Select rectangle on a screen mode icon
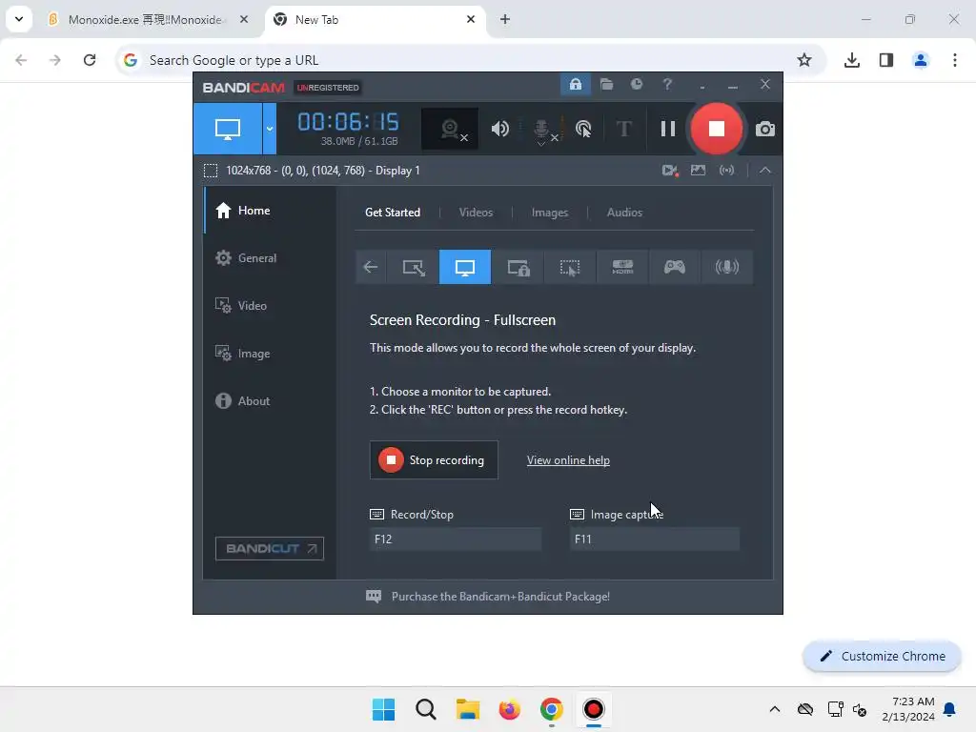The width and height of the screenshot is (976, 732). pos(413,267)
